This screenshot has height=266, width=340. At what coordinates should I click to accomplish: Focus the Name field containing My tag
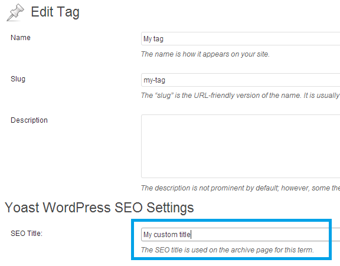coord(240,39)
